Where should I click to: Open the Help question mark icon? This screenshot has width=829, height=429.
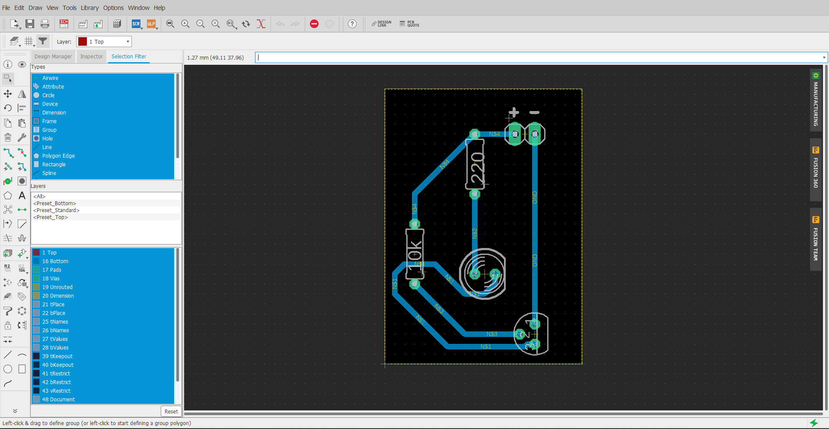[x=352, y=24]
